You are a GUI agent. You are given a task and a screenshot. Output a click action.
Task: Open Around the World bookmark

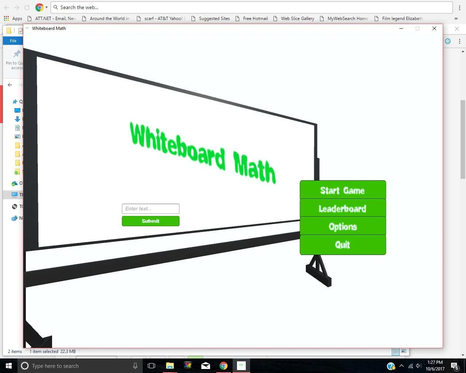click(x=106, y=18)
